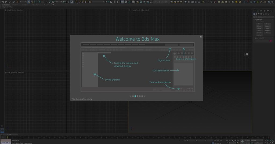275x144 pixels.
Task: Switch to the Populate ribbon tab
Action: coord(46,5)
